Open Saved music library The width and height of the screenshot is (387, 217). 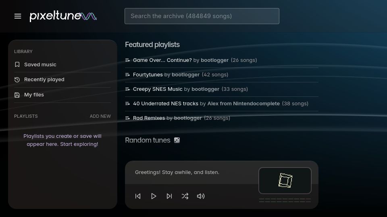pyautogui.click(x=62, y=64)
